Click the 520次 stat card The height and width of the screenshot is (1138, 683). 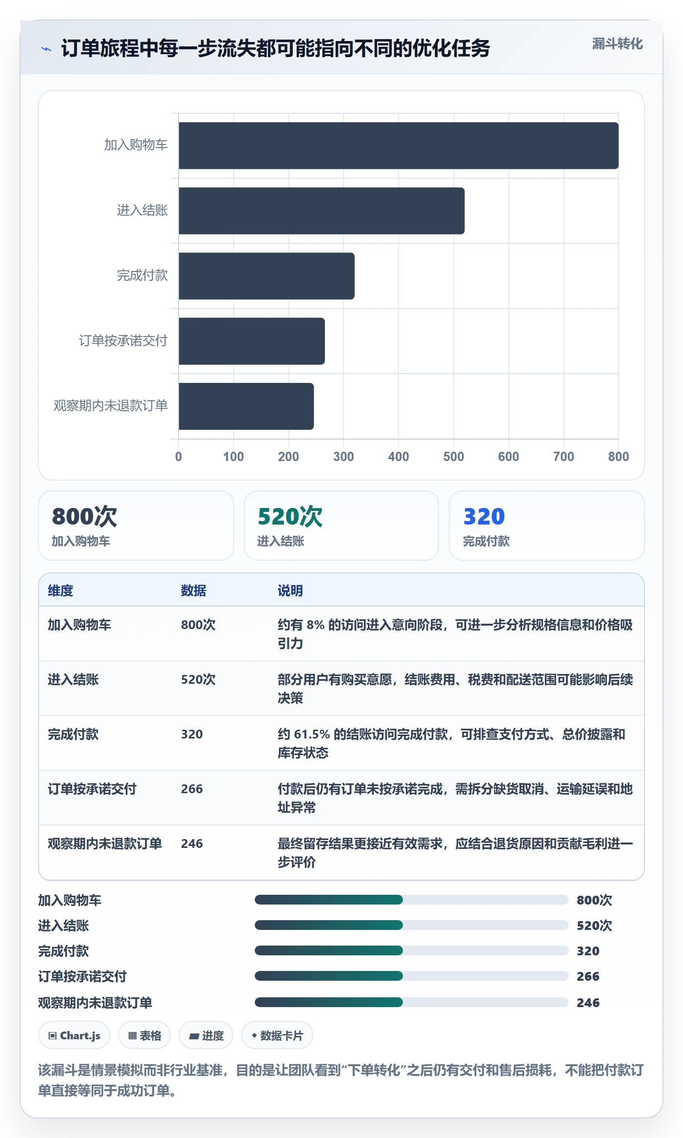click(x=341, y=526)
